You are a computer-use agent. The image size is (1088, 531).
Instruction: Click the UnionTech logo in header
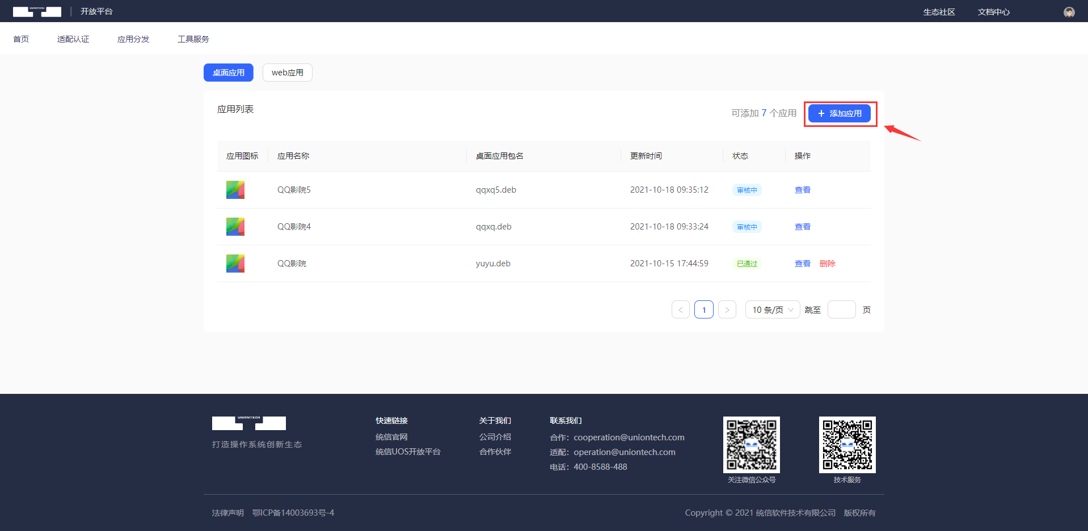pyautogui.click(x=37, y=11)
